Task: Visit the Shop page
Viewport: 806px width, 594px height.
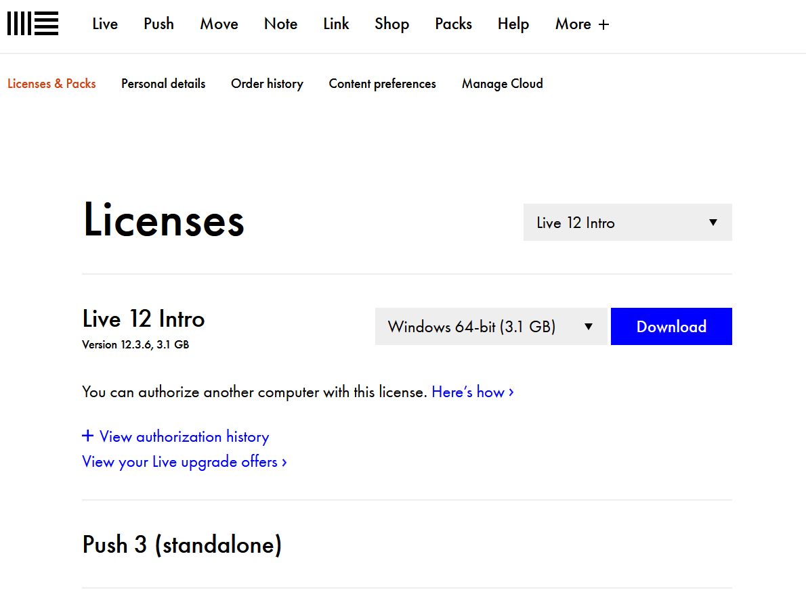Action: pyautogui.click(x=391, y=24)
